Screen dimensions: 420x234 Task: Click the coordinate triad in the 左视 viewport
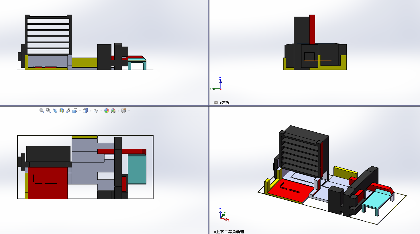217,84
